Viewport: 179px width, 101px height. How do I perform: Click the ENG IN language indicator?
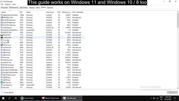coord(161,98)
